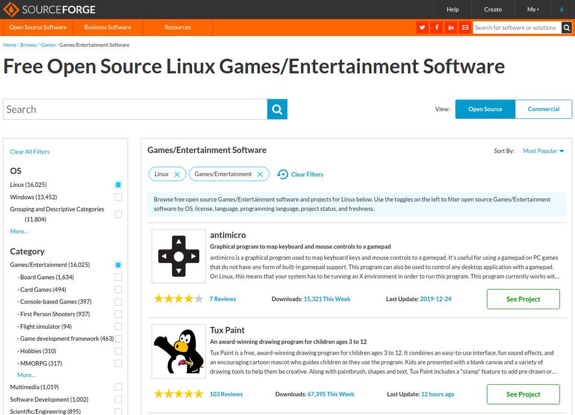Open SourceForge LinkedIn page icon
This screenshot has height=415, width=575.
coord(451,27)
